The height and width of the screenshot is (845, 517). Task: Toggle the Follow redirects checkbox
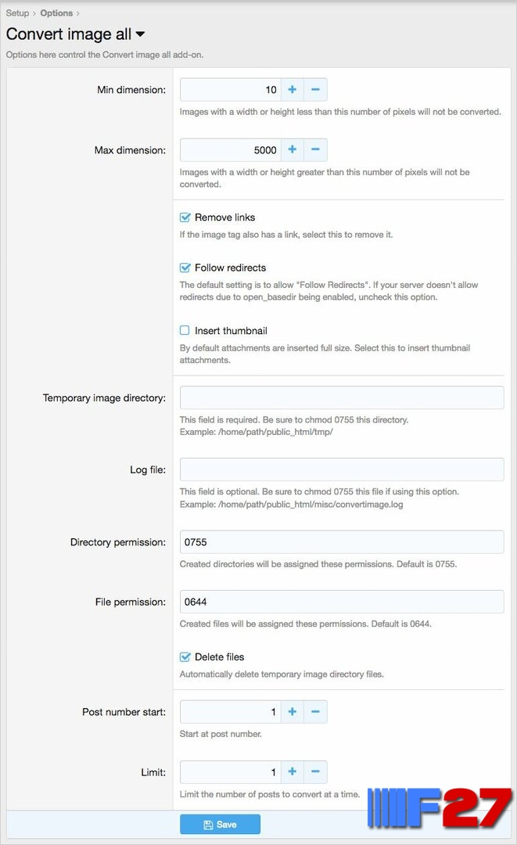pyautogui.click(x=185, y=268)
